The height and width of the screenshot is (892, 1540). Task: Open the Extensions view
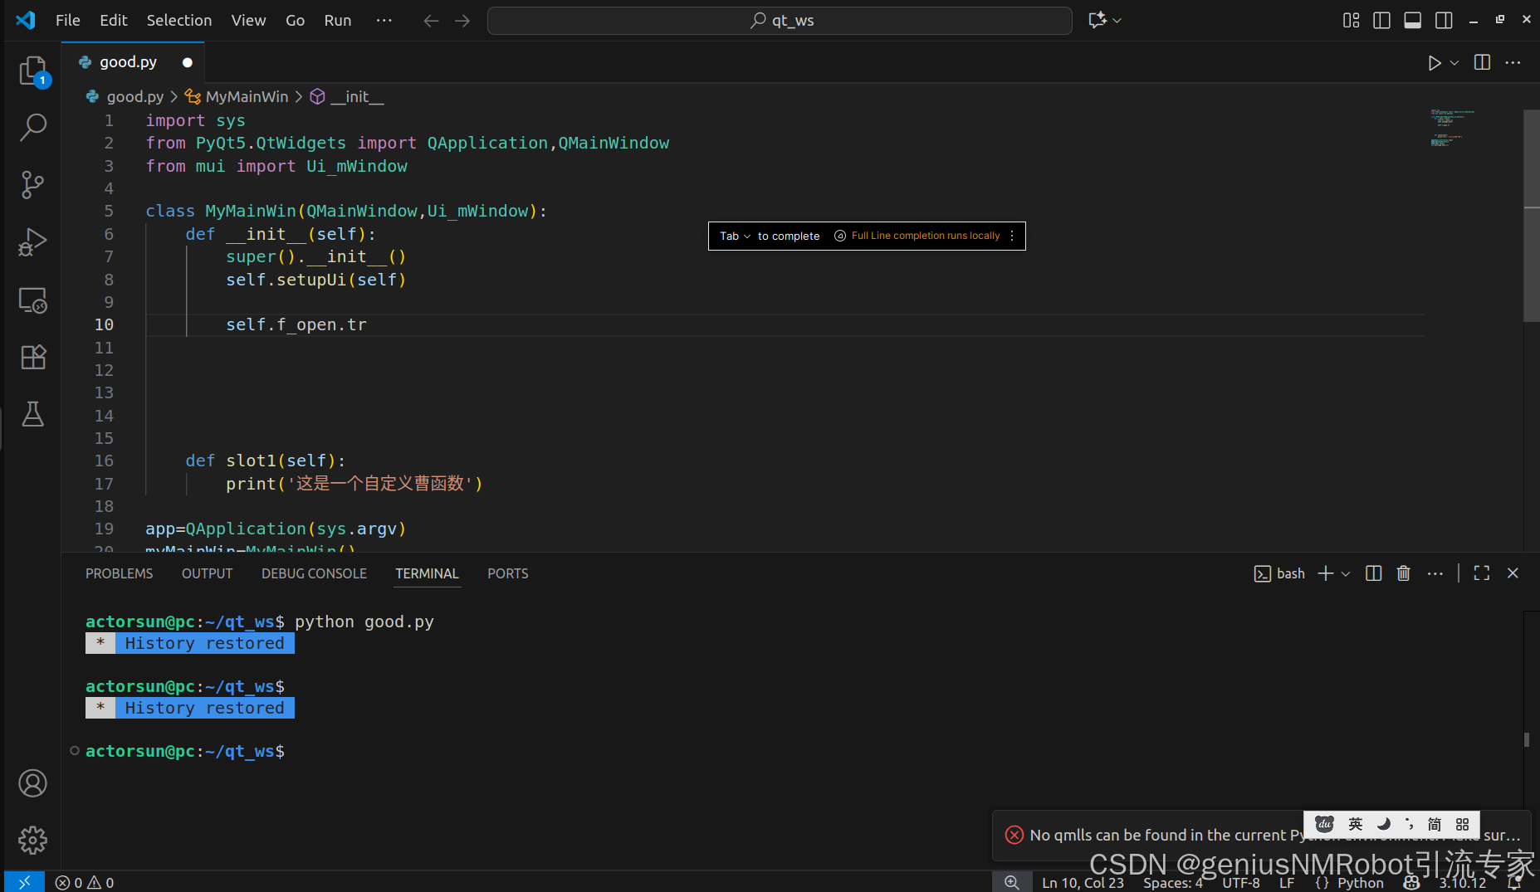click(x=32, y=357)
